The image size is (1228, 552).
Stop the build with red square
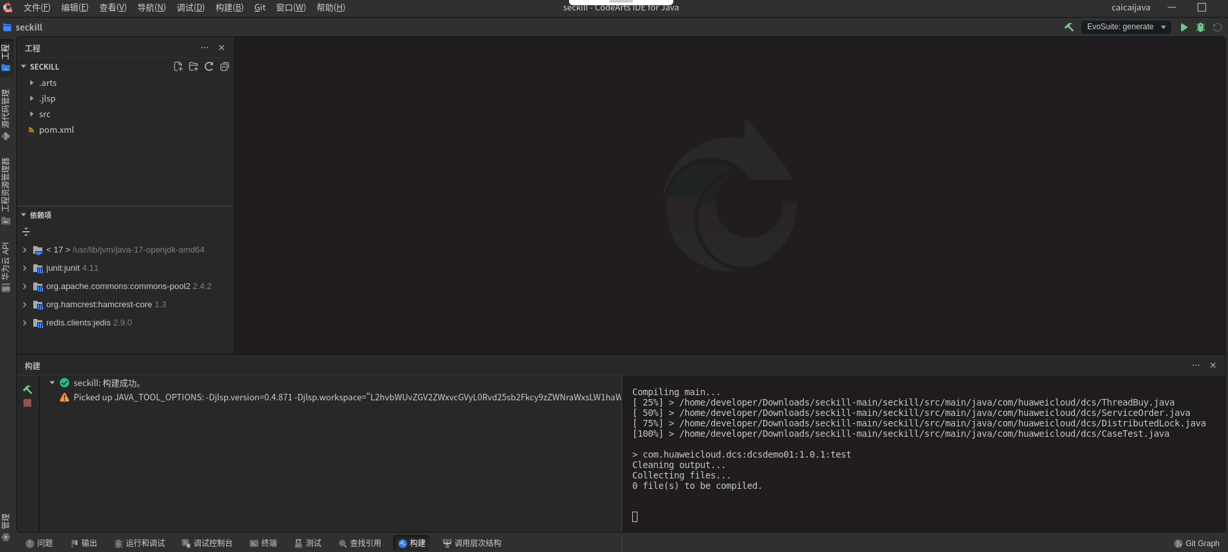27,403
